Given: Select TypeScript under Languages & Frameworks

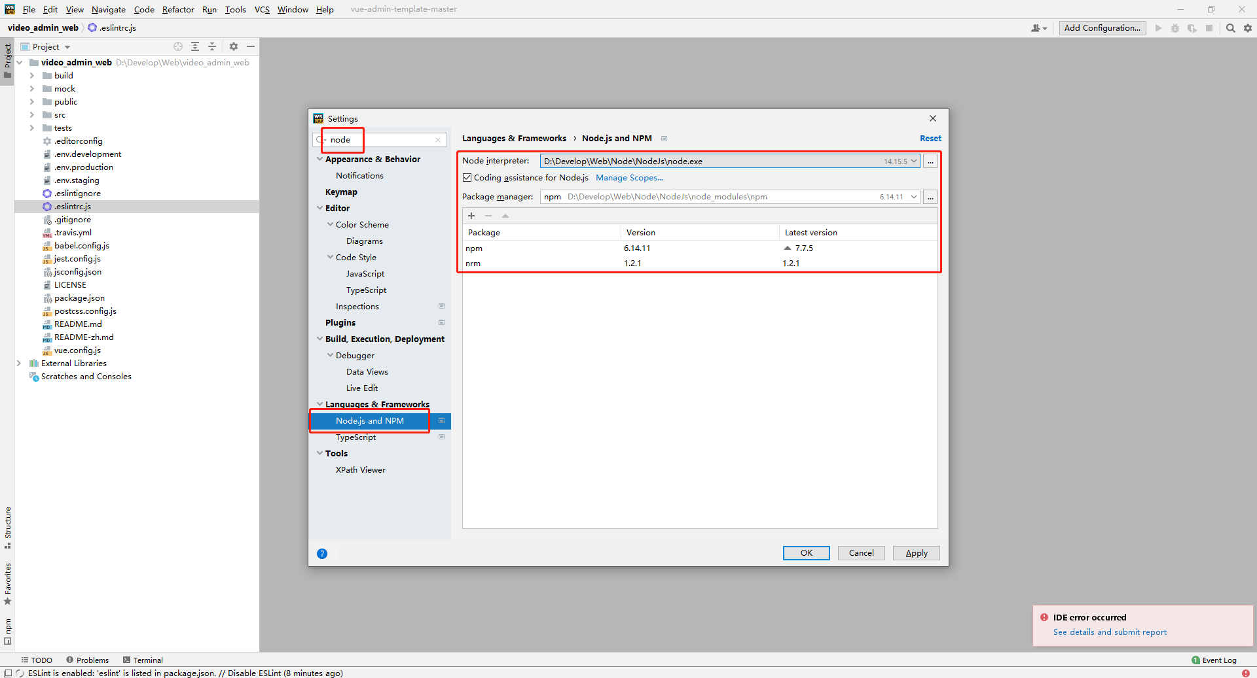Looking at the screenshot, I should (x=356, y=437).
